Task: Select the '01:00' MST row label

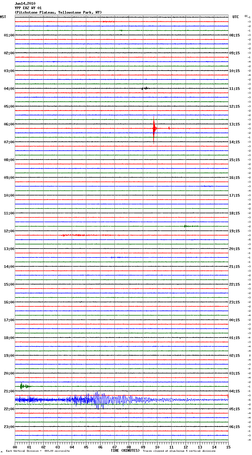Action: coord(9,35)
